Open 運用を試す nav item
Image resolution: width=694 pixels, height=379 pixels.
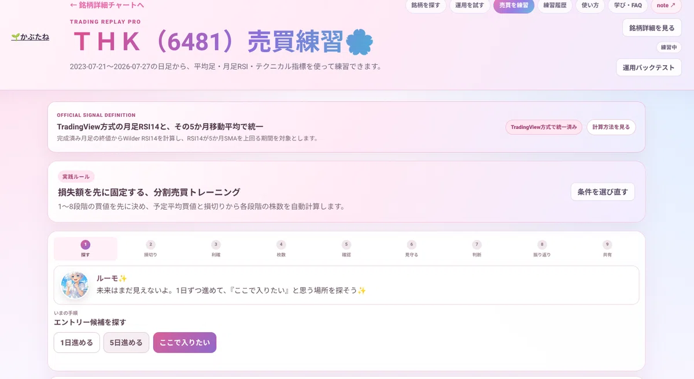pos(469,5)
